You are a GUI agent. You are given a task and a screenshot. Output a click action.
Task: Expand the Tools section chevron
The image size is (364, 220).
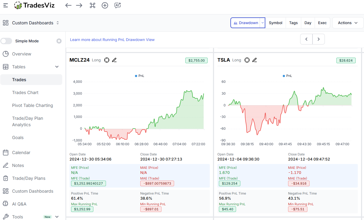click(x=57, y=217)
